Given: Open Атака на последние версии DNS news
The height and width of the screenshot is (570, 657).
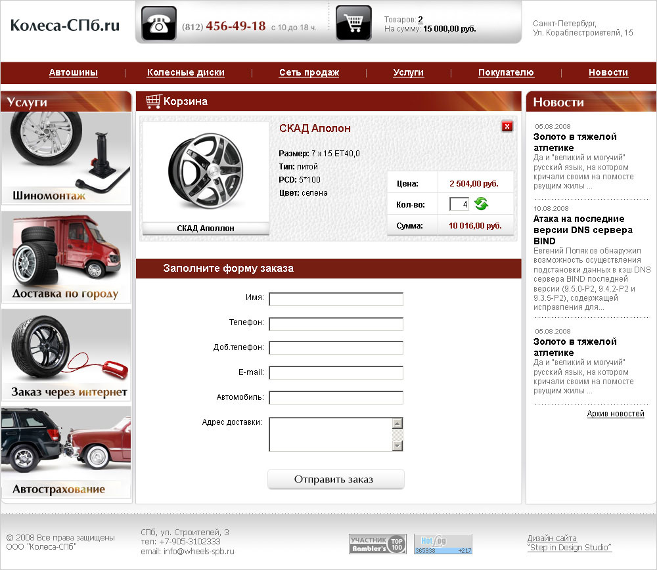Looking at the screenshot, I should pyautogui.click(x=583, y=229).
